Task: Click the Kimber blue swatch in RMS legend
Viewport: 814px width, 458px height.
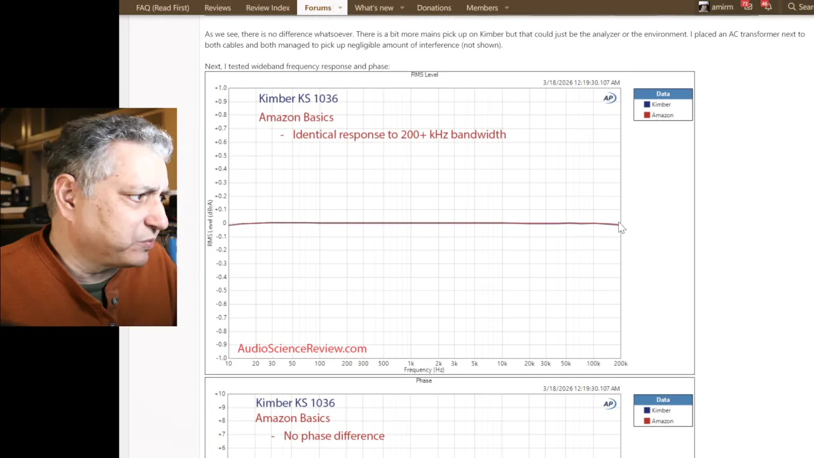Action: point(647,104)
